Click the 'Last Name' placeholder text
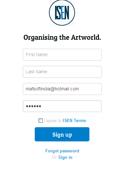 click(36, 72)
